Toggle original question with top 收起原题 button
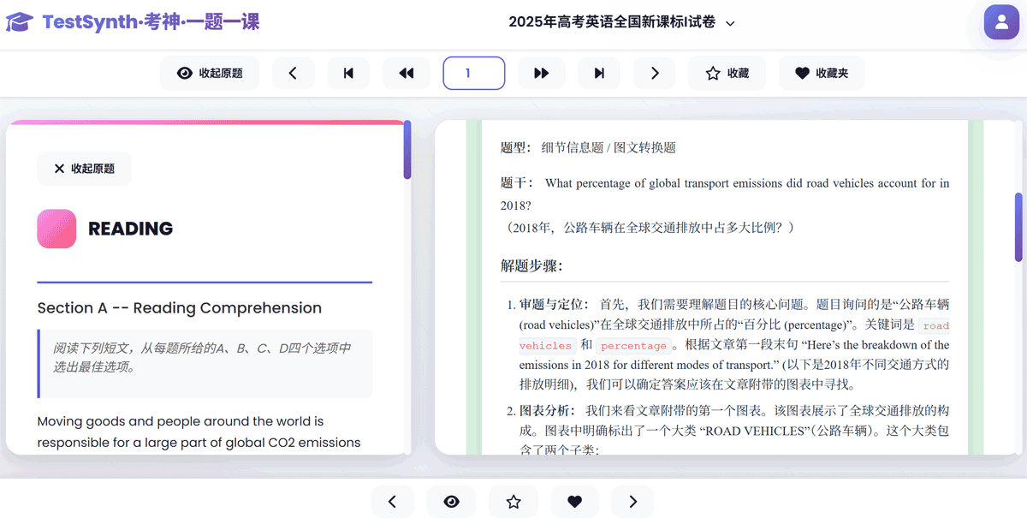The width and height of the screenshot is (1027, 524). pos(210,74)
